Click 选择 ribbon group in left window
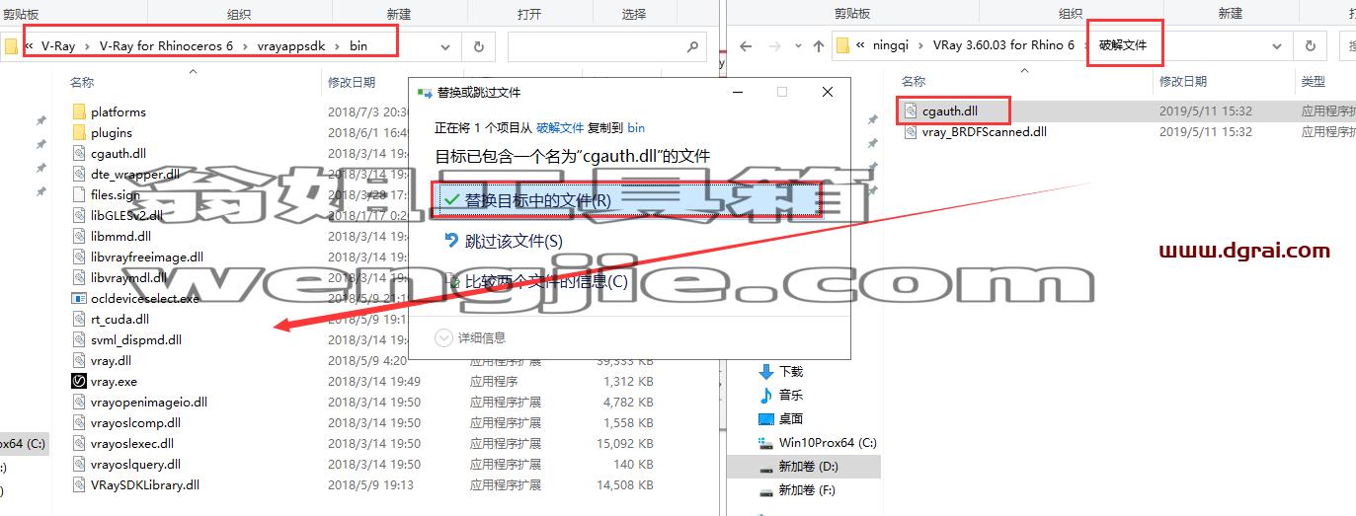Viewport: 1356px width, 516px height. pyautogui.click(x=633, y=15)
